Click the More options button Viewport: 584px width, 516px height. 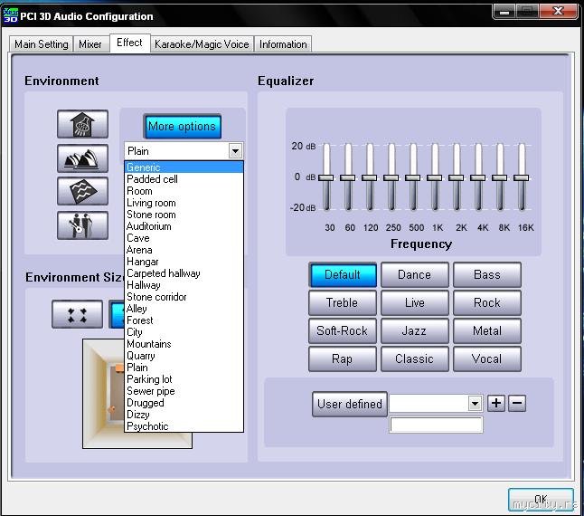182,127
